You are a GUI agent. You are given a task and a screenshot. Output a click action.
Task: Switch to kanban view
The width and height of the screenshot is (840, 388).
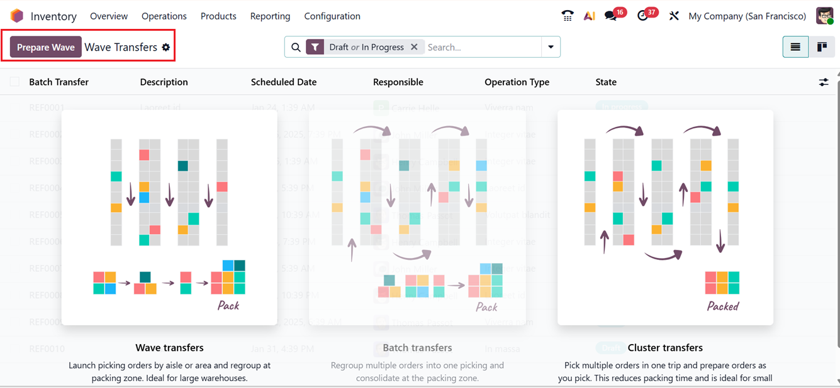click(x=822, y=46)
